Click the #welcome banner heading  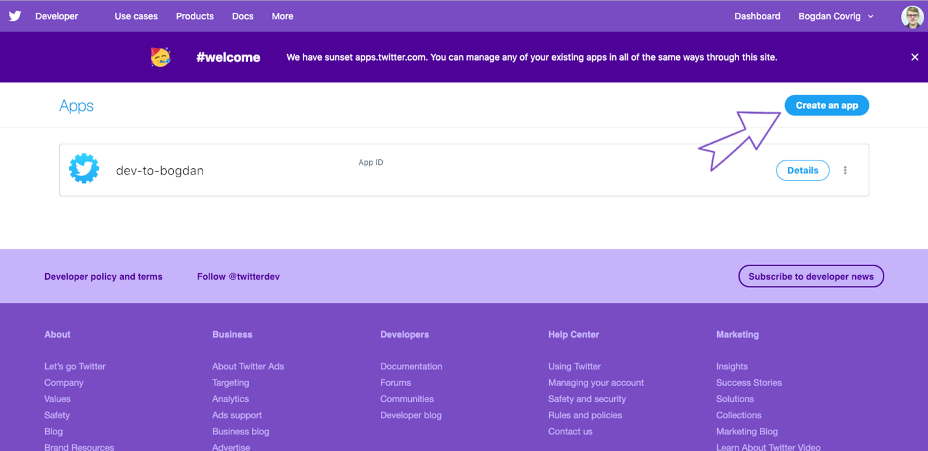(x=228, y=57)
